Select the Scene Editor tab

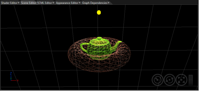(29, 3)
